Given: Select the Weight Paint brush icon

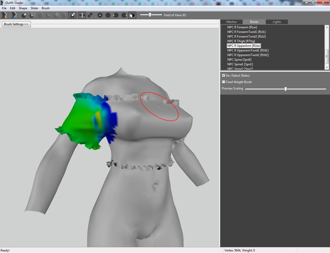Looking at the screenshot, I should [72, 15].
